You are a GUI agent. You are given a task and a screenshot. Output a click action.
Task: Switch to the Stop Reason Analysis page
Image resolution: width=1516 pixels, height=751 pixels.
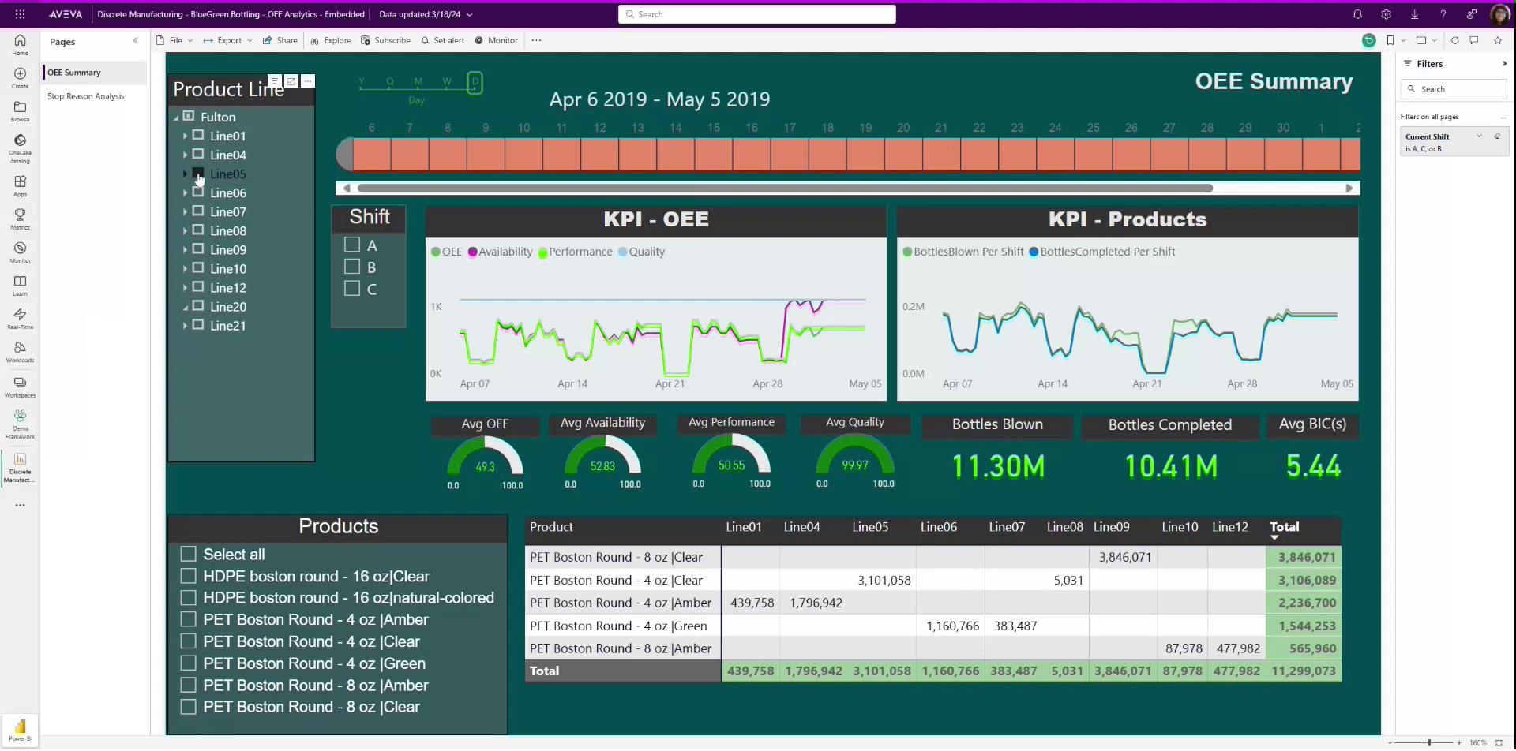point(87,95)
